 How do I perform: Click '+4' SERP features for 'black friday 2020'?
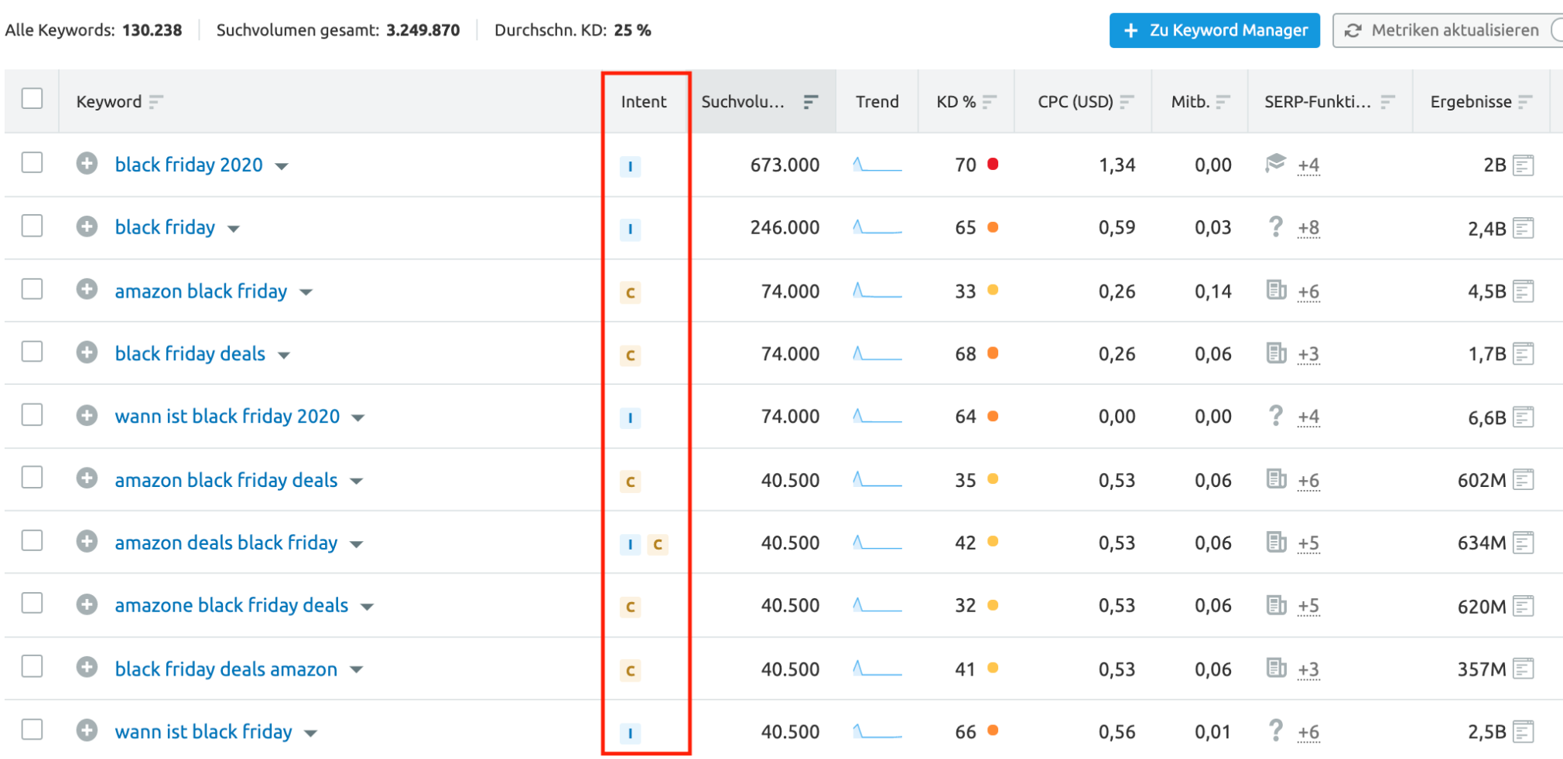(1308, 165)
